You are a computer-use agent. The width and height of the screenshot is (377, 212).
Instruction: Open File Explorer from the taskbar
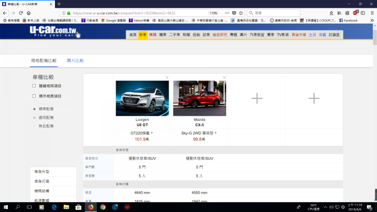(66, 207)
